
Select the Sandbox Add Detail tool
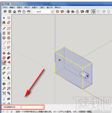click(82, 12)
